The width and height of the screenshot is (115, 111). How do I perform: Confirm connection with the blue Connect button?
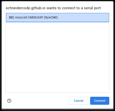[x=100, y=101]
